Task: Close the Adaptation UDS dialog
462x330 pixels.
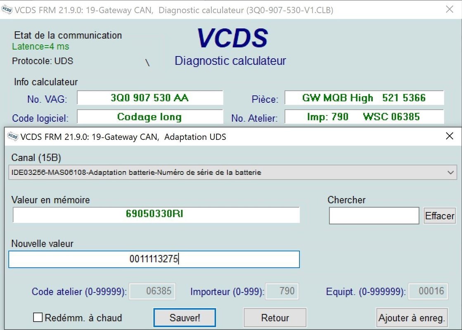Action: [450, 137]
